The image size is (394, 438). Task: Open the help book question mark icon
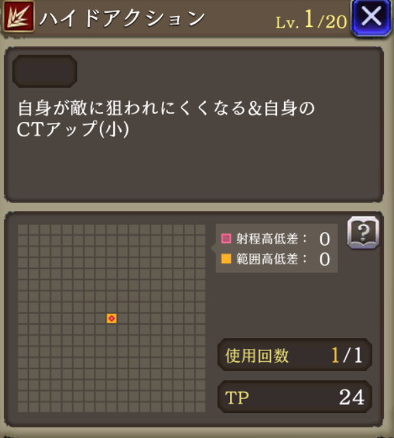[x=363, y=233]
